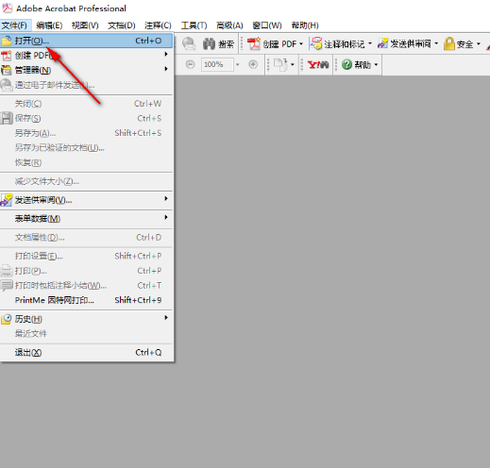
Task: Open the 帮助(H) menu
Action: pyautogui.click(x=305, y=25)
